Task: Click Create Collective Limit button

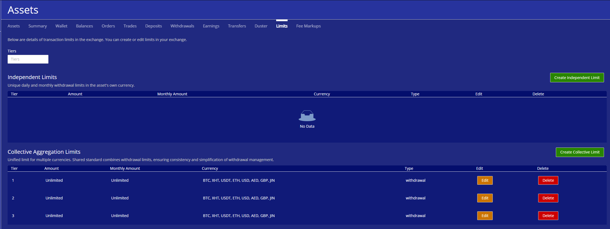Action: point(580,152)
